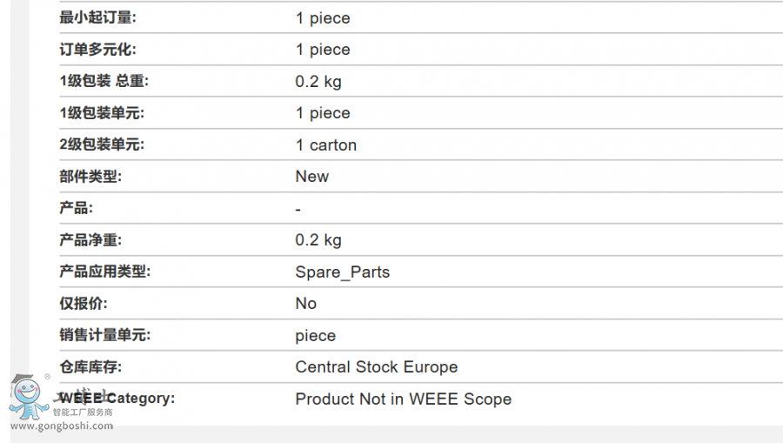Select the 销售计量单元 label

pyautogui.click(x=105, y=334)
